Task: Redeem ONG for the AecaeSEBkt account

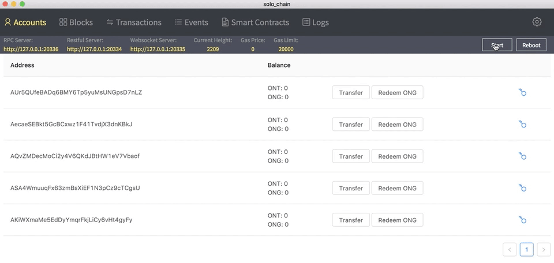Action: click(x=397, y=124)
